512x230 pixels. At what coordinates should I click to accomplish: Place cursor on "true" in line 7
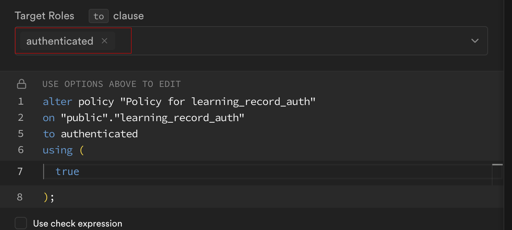[x=67, y=172]
